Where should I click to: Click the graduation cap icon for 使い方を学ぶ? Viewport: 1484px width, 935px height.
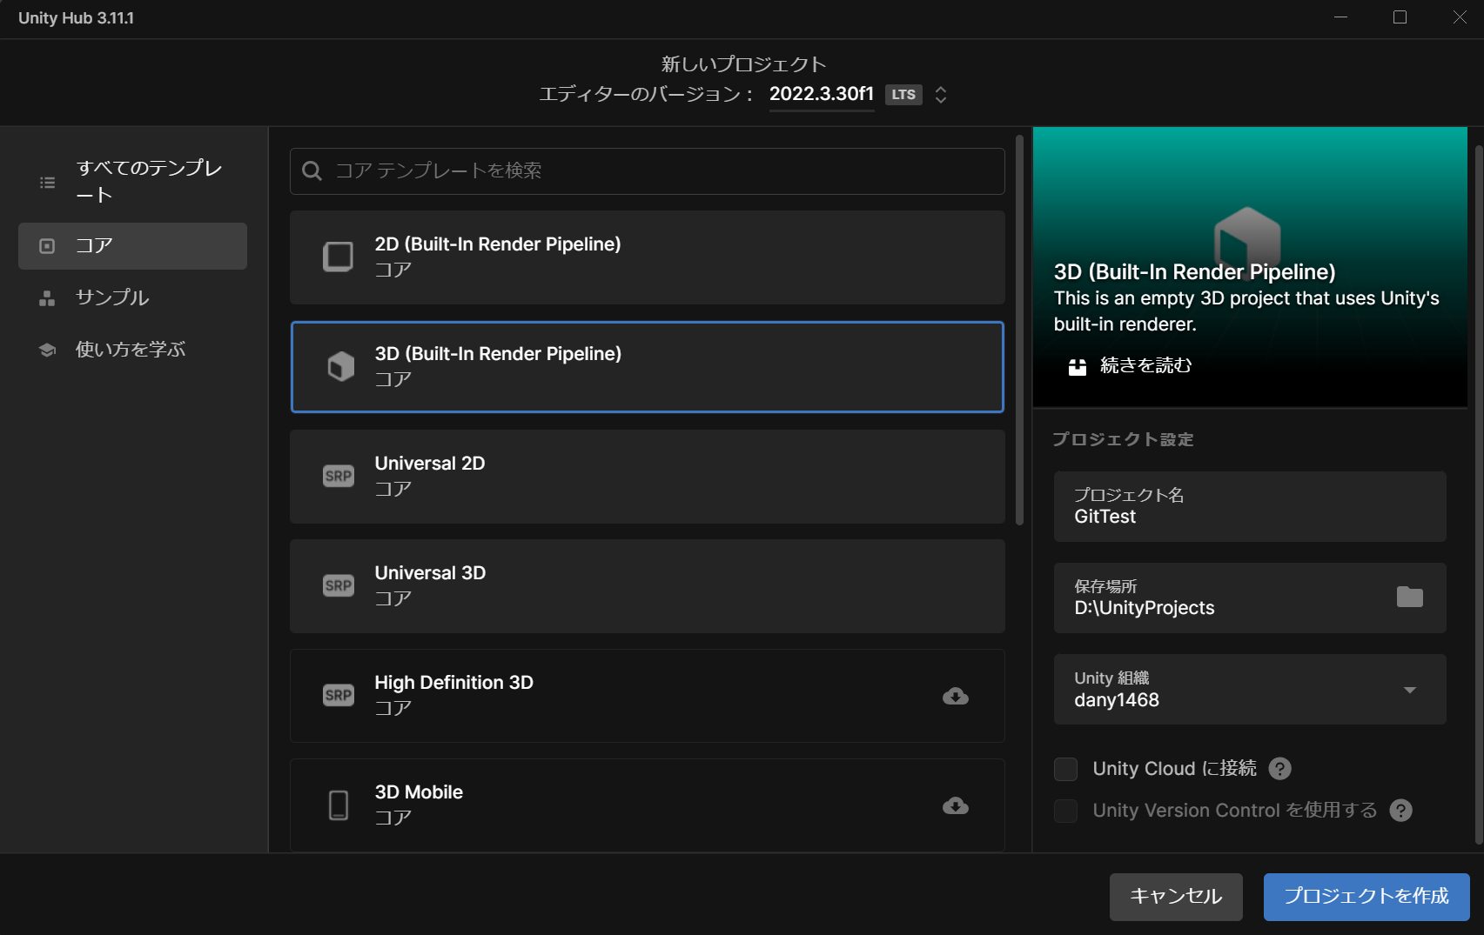[x=47, y=350]
